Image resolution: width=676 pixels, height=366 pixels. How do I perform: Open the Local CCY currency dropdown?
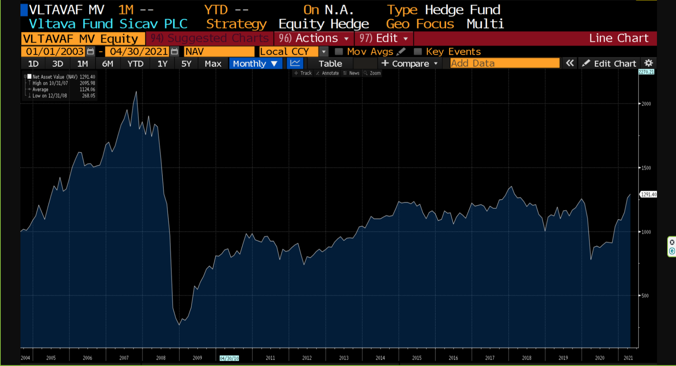(324, 52)
